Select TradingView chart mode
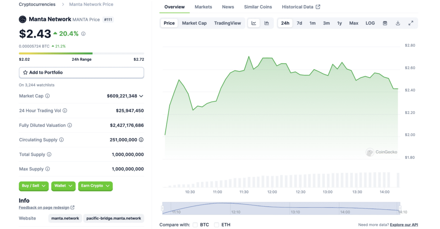This screenshot has height=229, width=440. (x=228, y=23)
